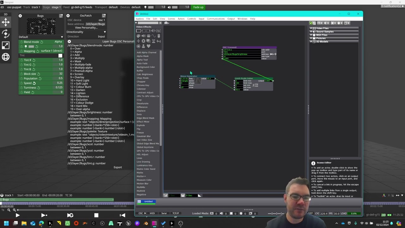This screenshot has height=228, width=405.
Task: Reset the Population property arrow
Action: 40,79
